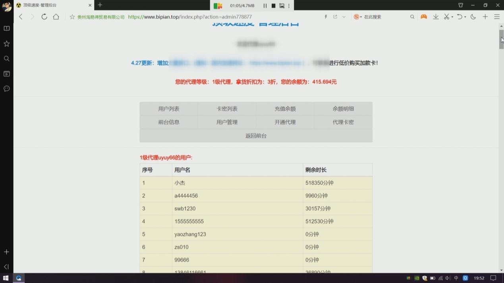Viewport: 504px width, 283px height.
Task: Open the 余额明细 menu item
Action: tap(343, 109)
